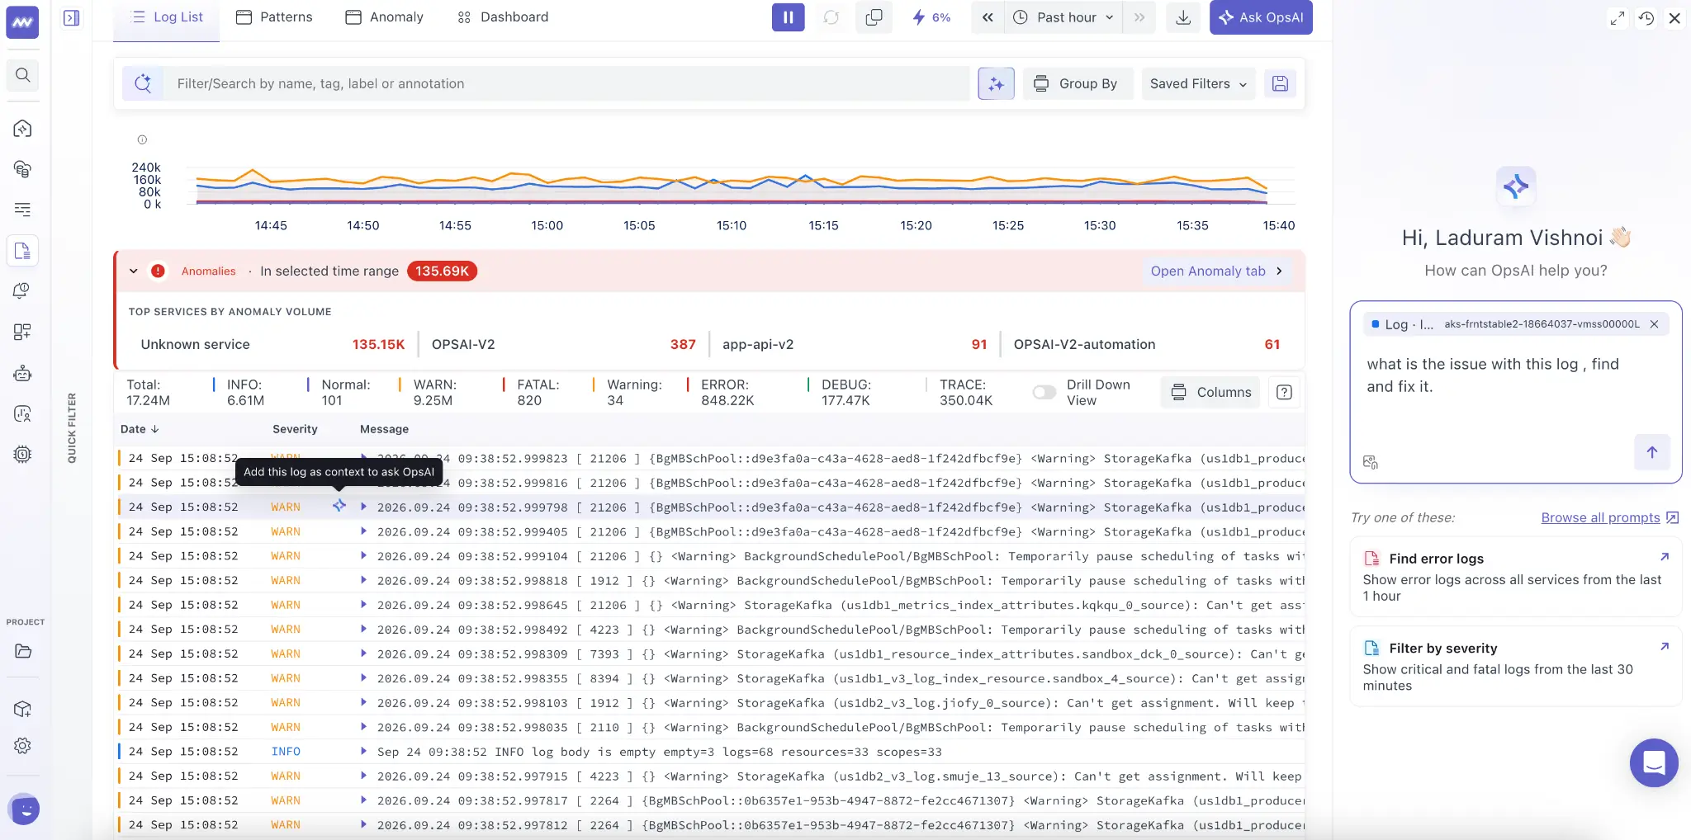Open the Group By options
The image size is (1691, 840).
click(1078, 83)
